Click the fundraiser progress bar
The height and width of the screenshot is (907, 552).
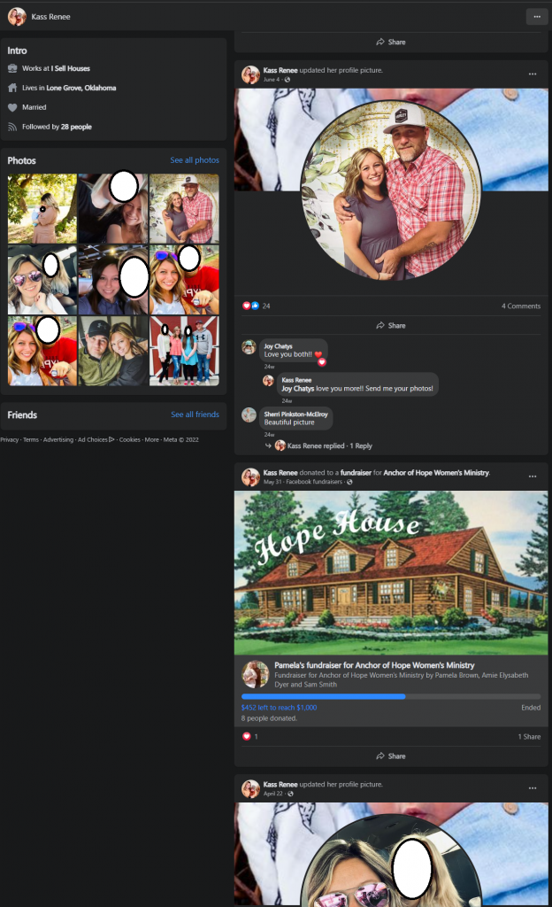391,696
